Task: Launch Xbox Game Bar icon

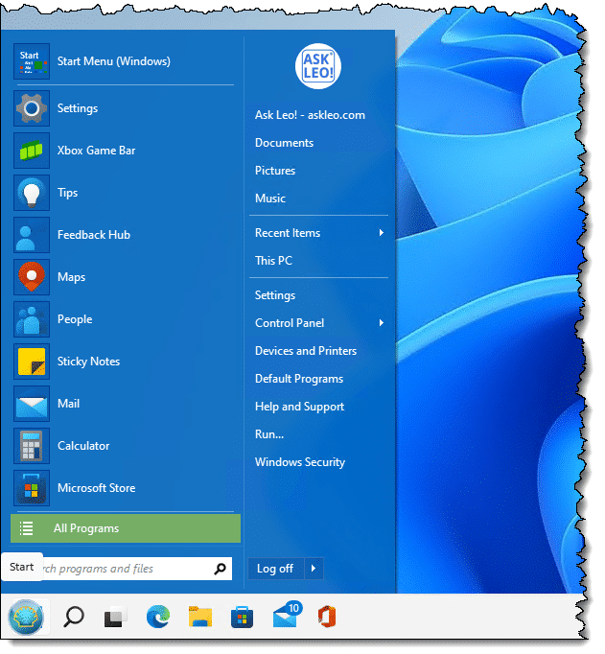Action: 32,151
